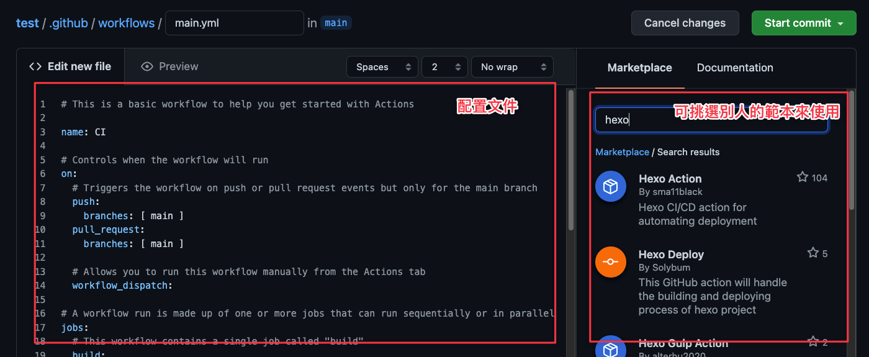Click line 13 comment about Actions tab
Image resolution: width=869 pixels, height=357 pixels.
point(248,272)
